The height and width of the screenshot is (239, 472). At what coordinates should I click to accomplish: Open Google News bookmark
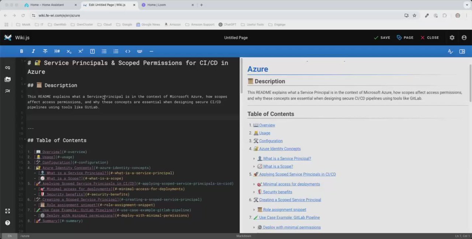(x=148, y=25)
